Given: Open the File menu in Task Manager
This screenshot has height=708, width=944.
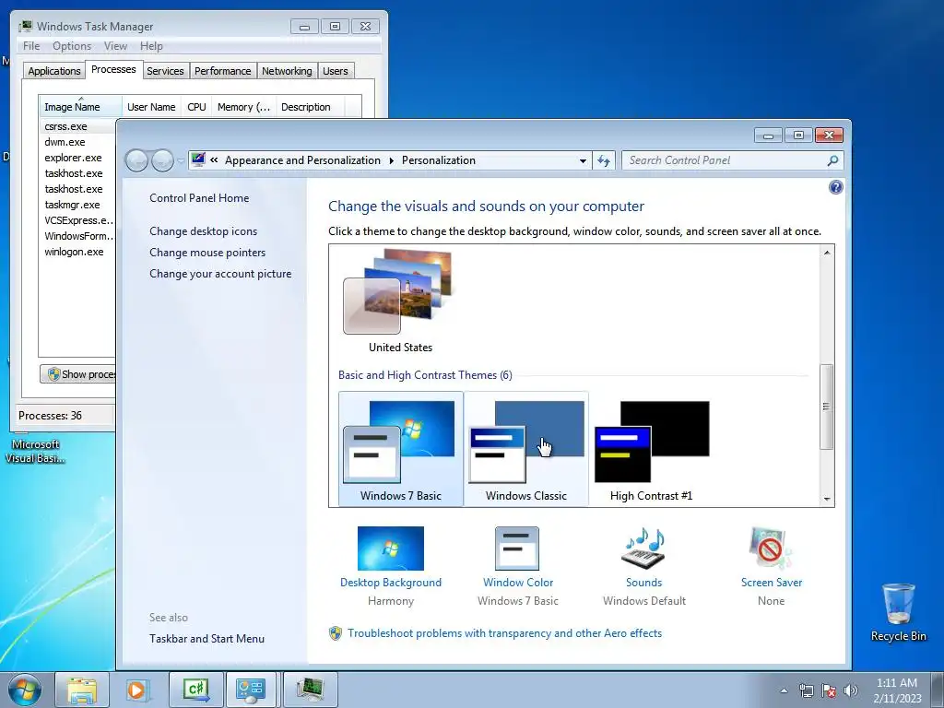Looking at the screenshot, I should click(31, 46).
